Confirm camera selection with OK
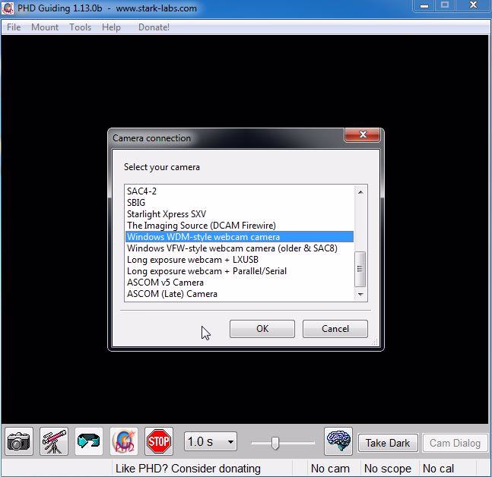This screenshot has height=477, width=492. tap(262, 329)
